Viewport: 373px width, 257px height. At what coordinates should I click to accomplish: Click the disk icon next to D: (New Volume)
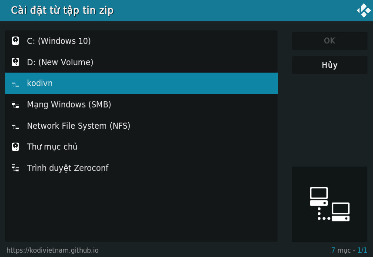[16, 62]
